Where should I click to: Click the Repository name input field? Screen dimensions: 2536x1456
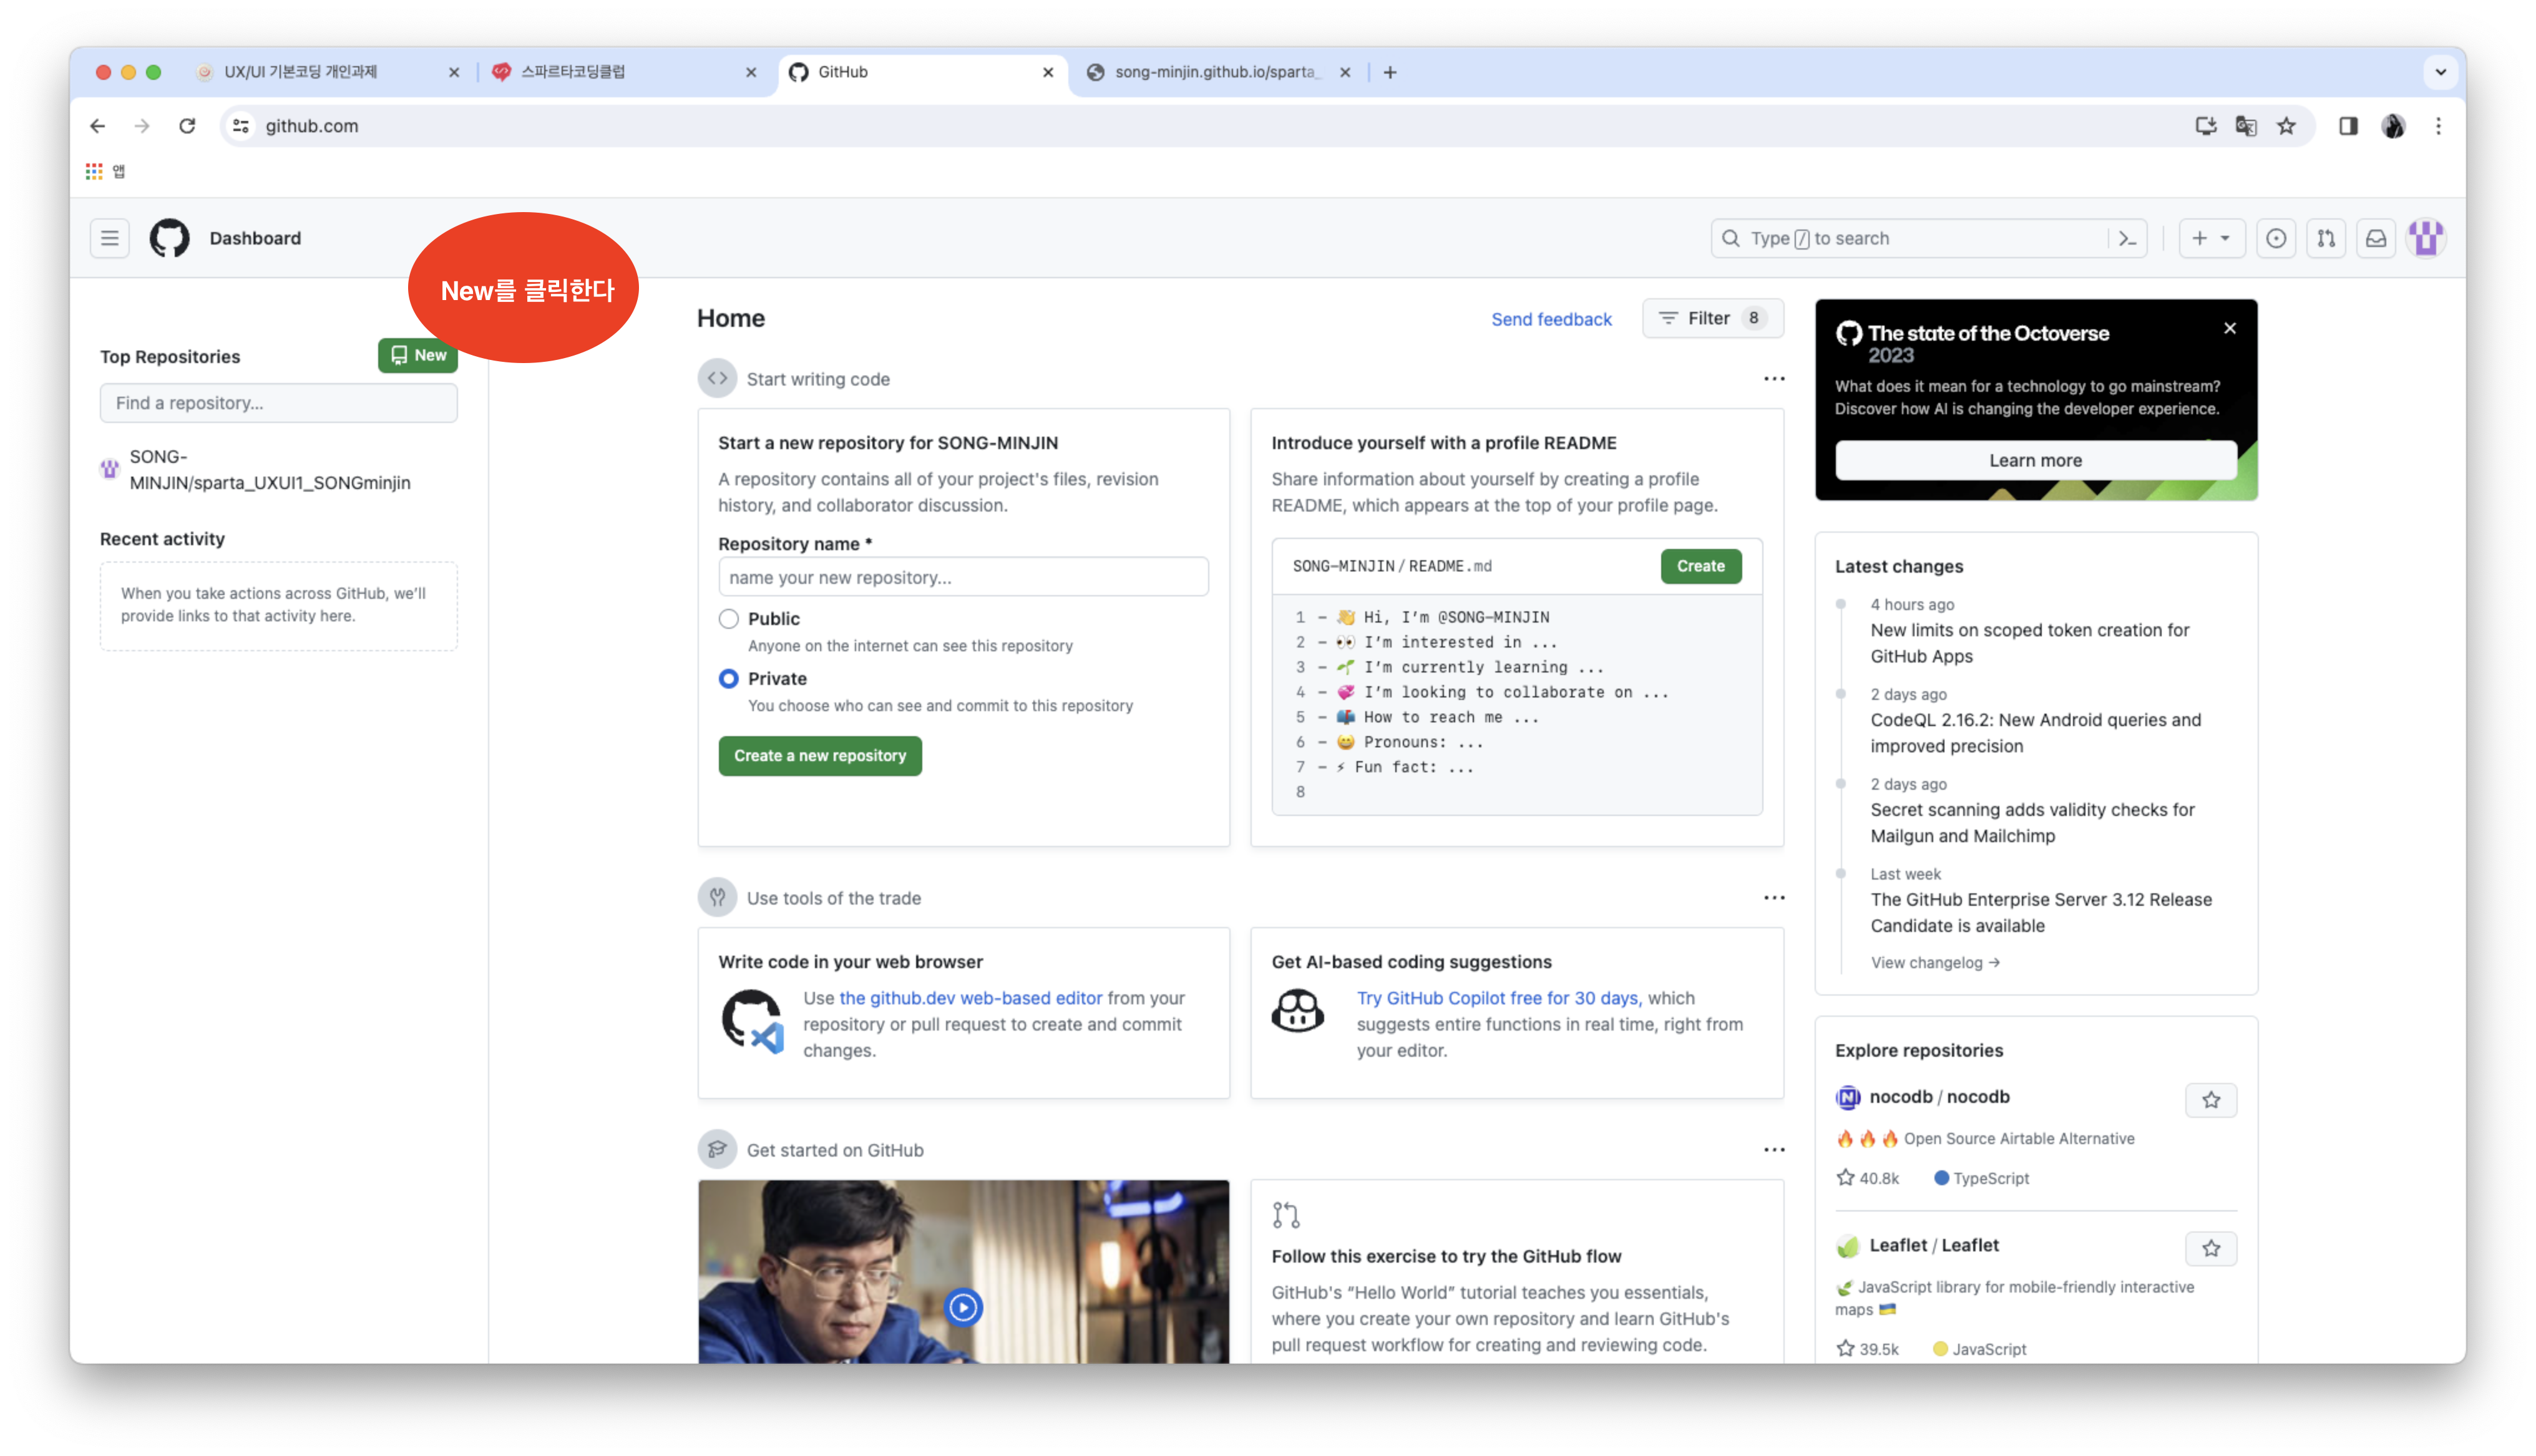tap(963, 577)
